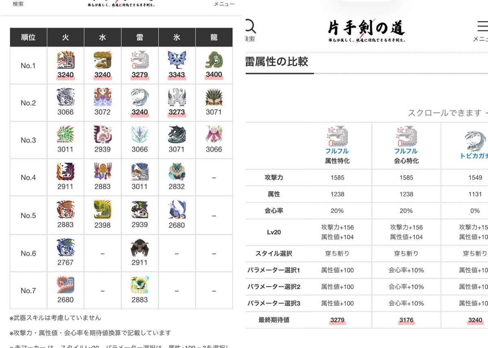This screenshot has height=348, width=488.
Task: Click the スクロールできます scroll hint text
Action: pyautogui.click(x=445, y=113)
